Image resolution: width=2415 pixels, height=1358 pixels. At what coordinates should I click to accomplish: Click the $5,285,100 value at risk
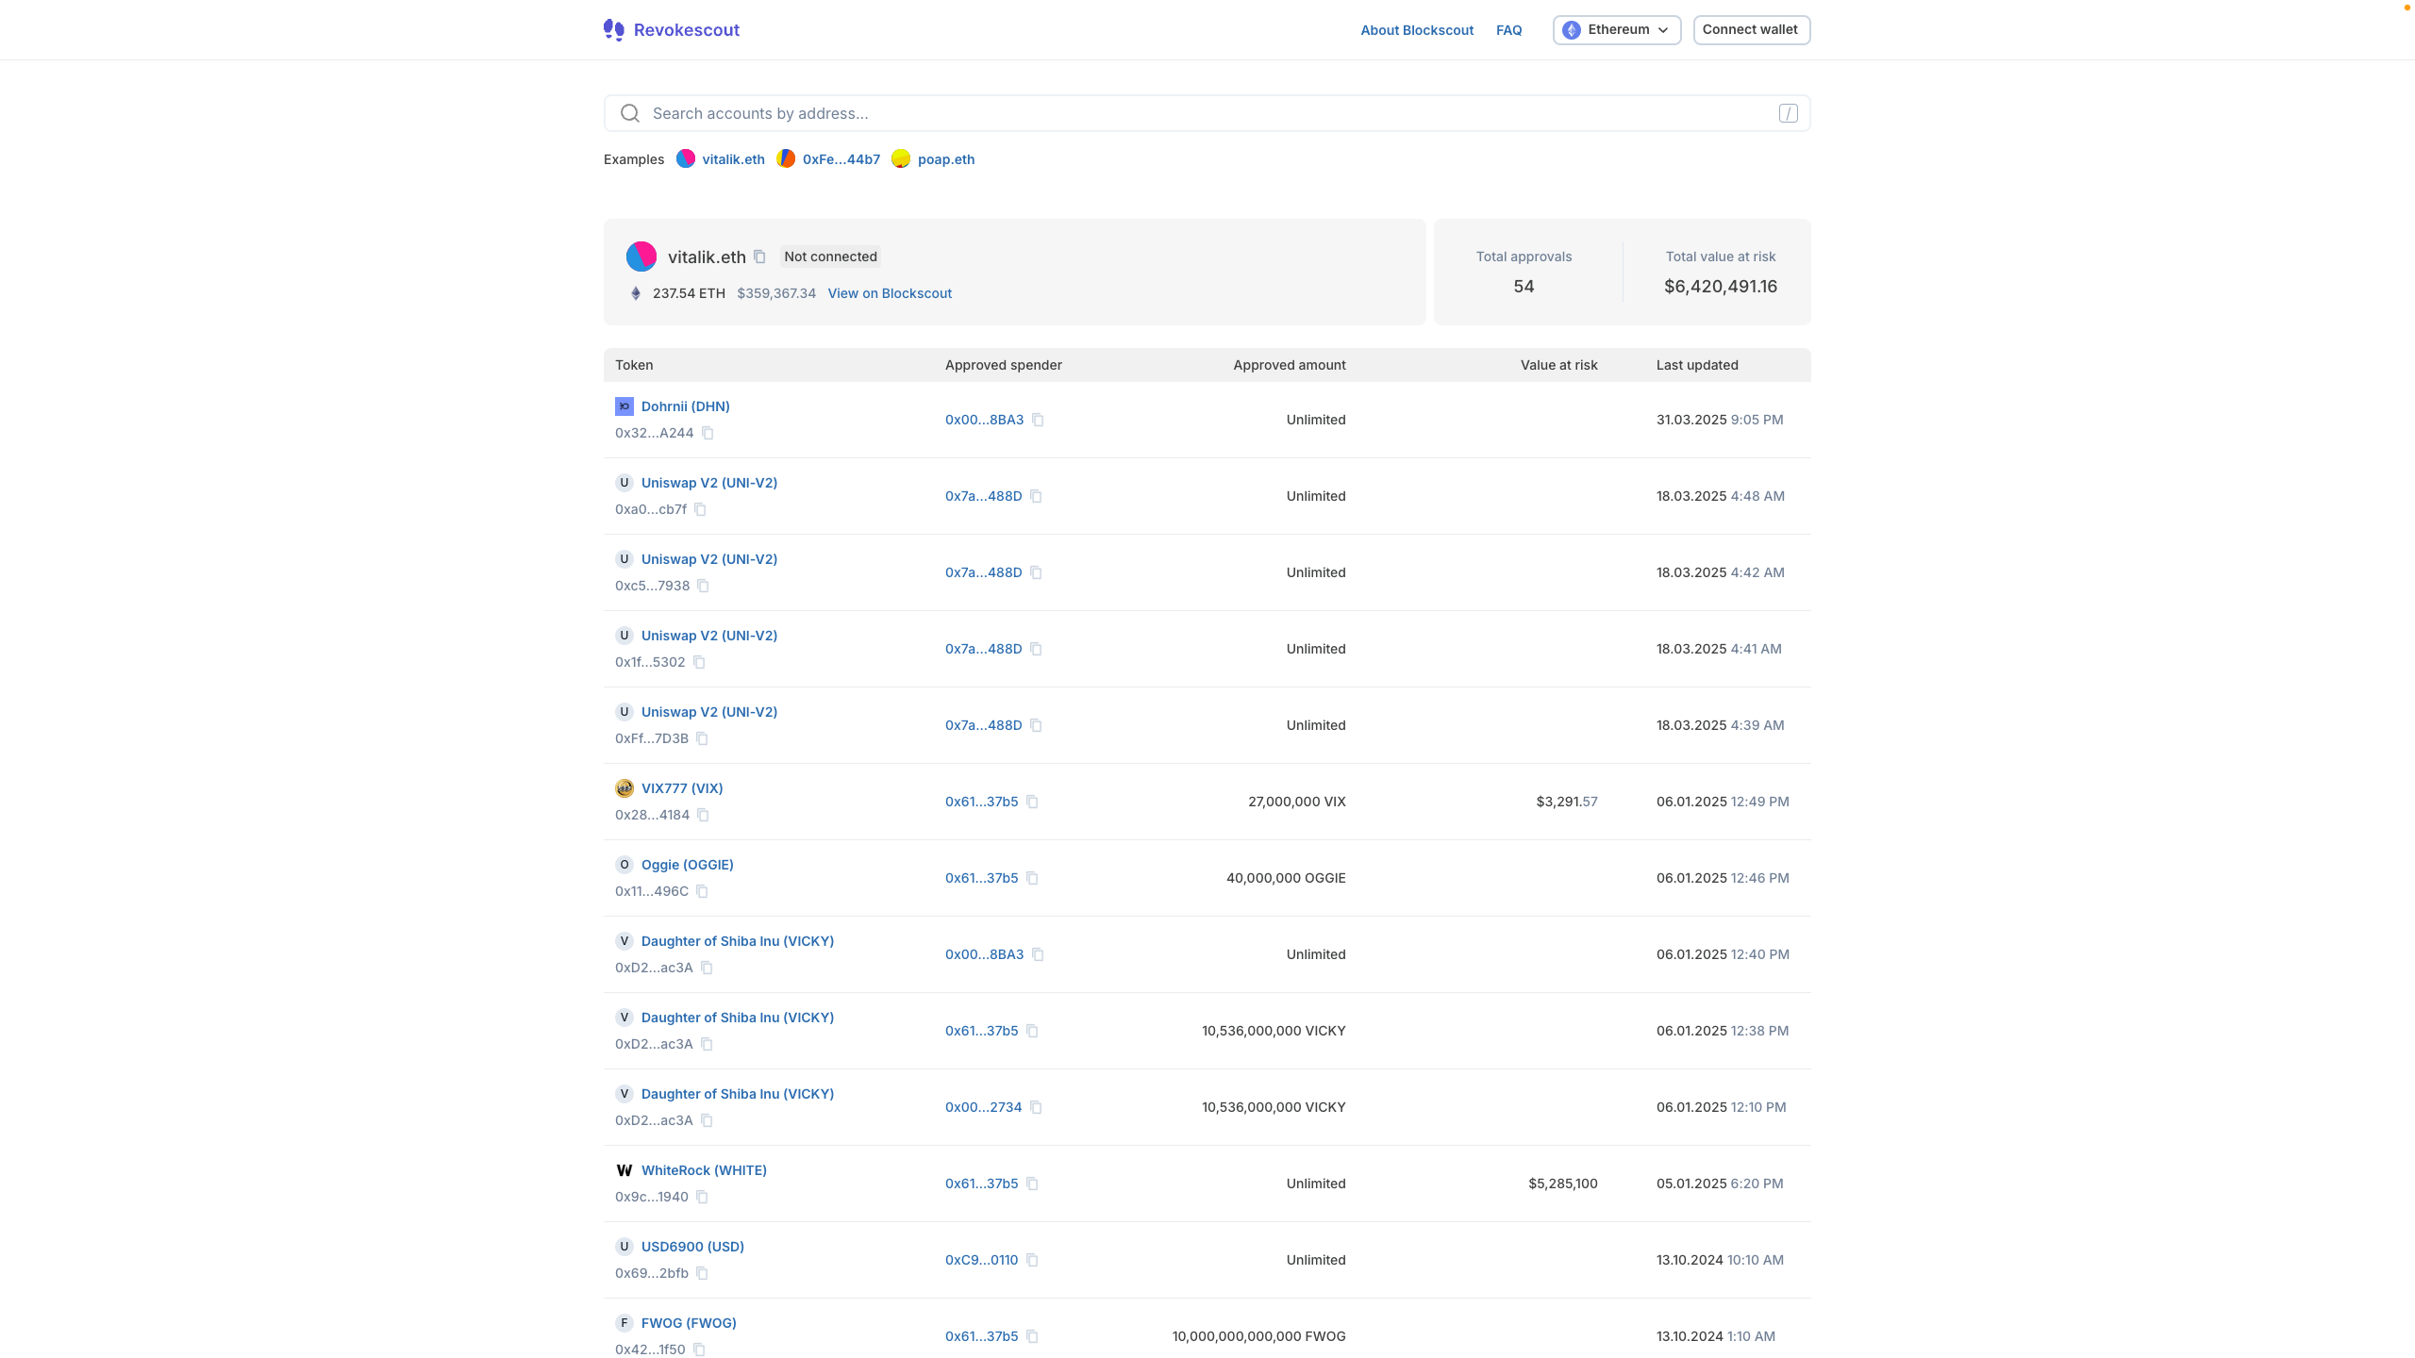(x=1562, y=1184)
